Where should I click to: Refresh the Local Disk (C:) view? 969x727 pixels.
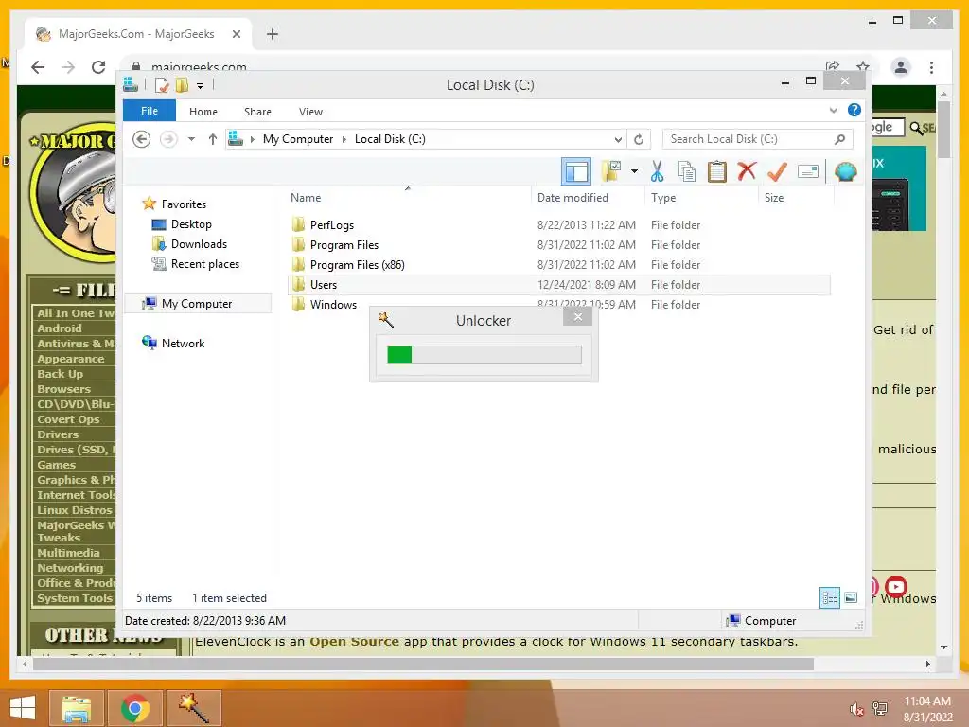pyautogui.click(x=639, y=139)
